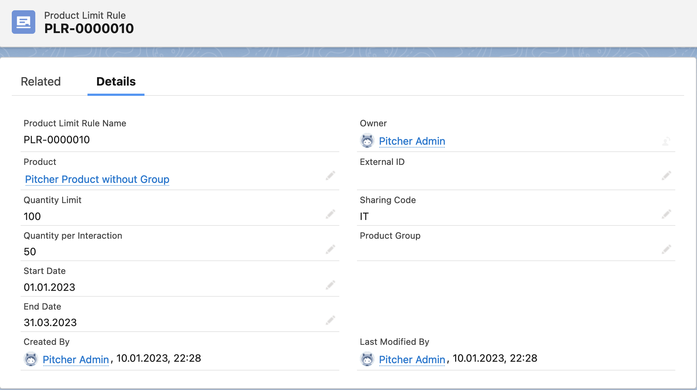
Task: Edit Sharing Code pencil icon
Action: (x=666, y=214)
